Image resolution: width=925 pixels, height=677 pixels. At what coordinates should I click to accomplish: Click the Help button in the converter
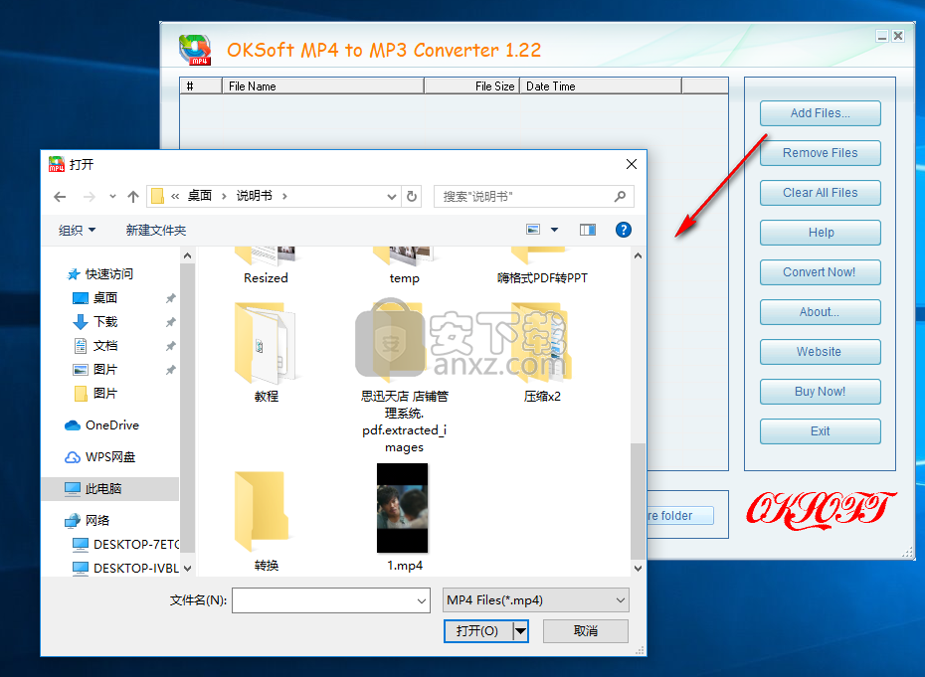(x=820, y=233)
